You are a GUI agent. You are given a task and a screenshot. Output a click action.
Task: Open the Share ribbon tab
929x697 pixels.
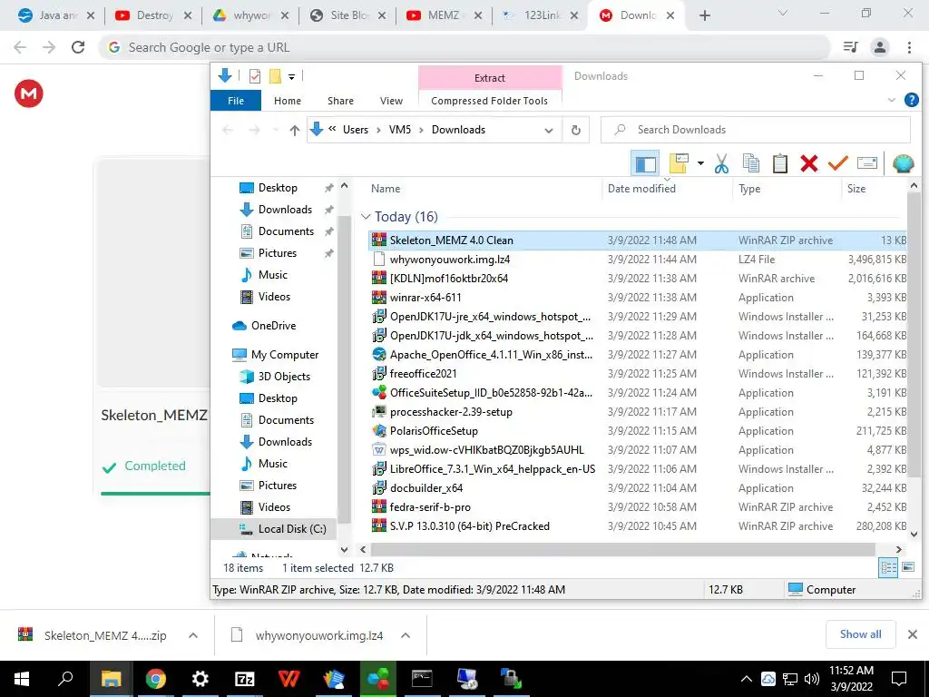(x=341, y=101)
